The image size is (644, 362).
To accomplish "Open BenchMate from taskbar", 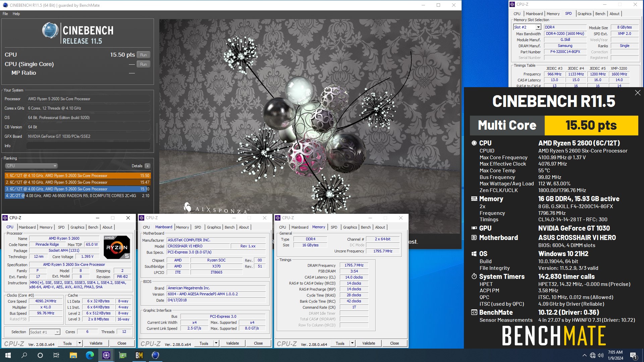I will 139,355.
